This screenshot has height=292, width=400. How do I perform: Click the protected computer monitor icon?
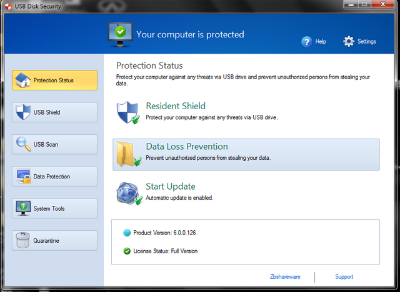tap(120, 35)
